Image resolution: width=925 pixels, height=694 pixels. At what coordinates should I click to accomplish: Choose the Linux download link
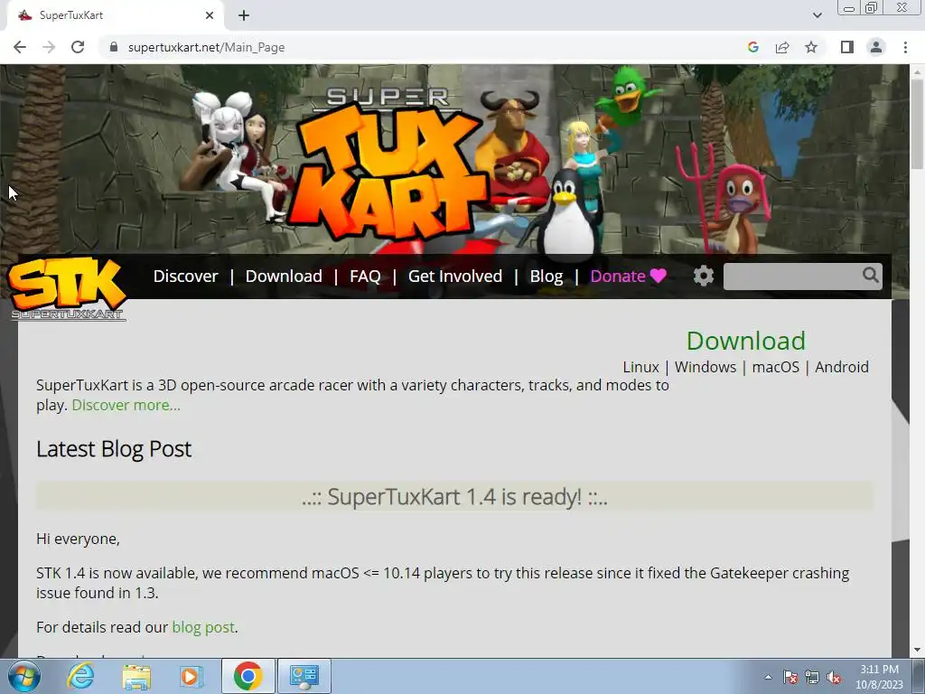click(x=640, y=367)
